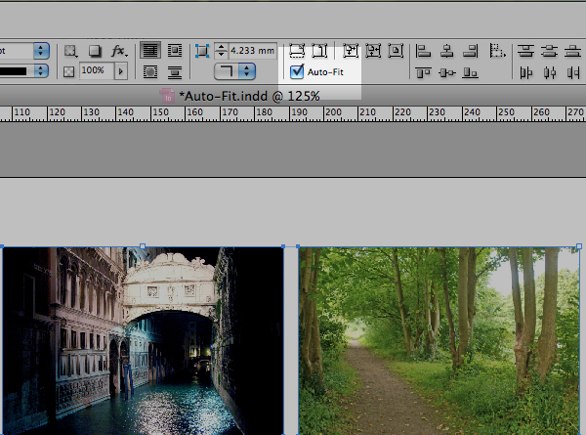586x435 pixels.
Task: Click the Corner Options icon
Action: point(202,51)
